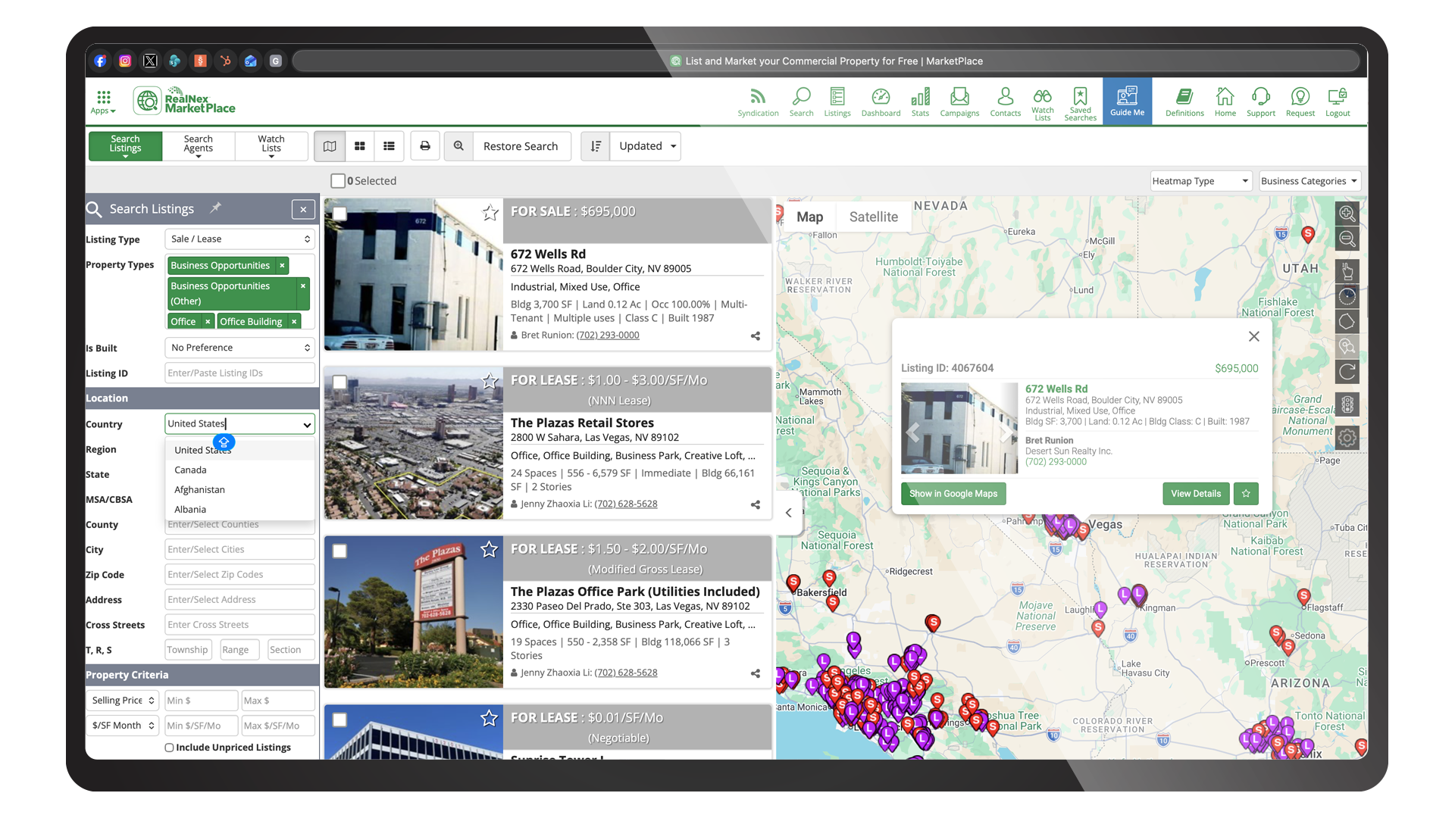Switch to Search Listings tab
This screenshot has height=818, width=1455.
tap(125, 145)
